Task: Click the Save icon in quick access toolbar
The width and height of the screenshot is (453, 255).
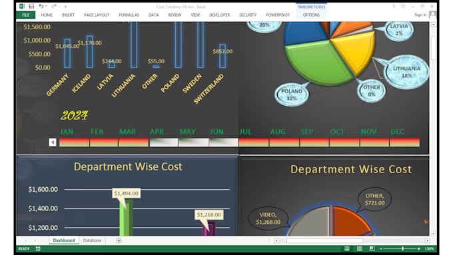Action: (x=31, y=6)
